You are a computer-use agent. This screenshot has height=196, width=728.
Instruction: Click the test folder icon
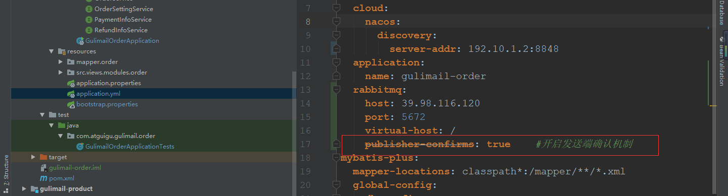pyautogui.click(x=53, y=115)
